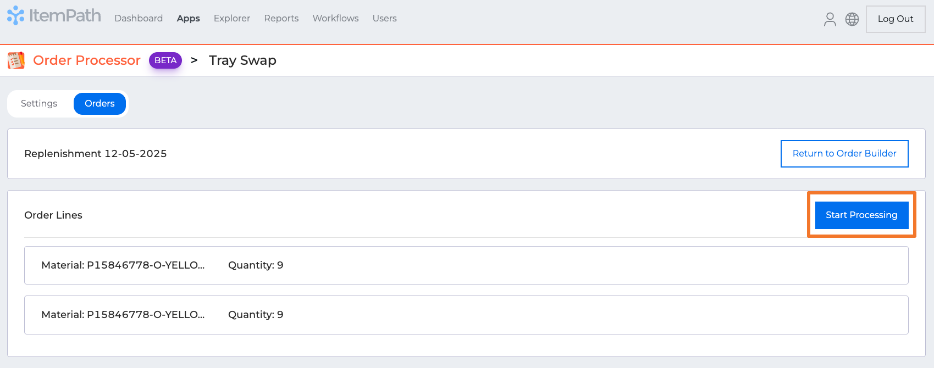934x368 pixels.
Task: Click Return to Order Builder
Action: (x=844, y=154)
